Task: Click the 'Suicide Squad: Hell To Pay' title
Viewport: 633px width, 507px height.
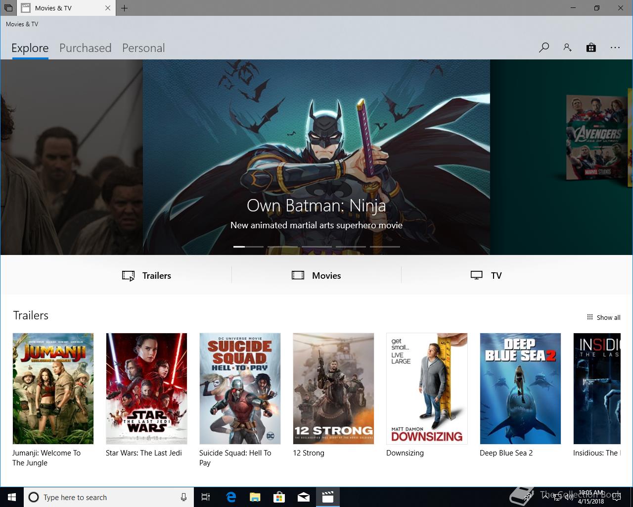Action: point(235,458)
